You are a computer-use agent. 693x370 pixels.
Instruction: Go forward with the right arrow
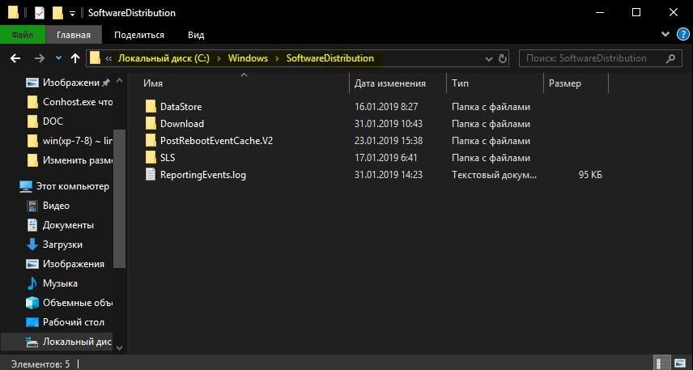pos(40,58)
